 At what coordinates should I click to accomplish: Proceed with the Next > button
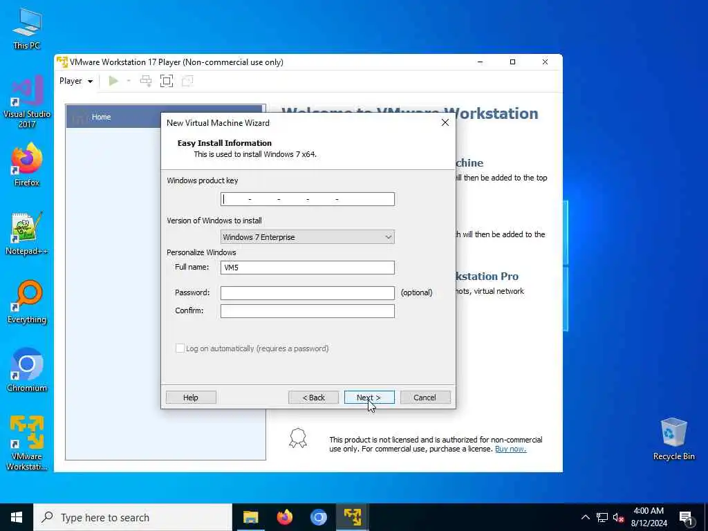click(x=369, y=398)
